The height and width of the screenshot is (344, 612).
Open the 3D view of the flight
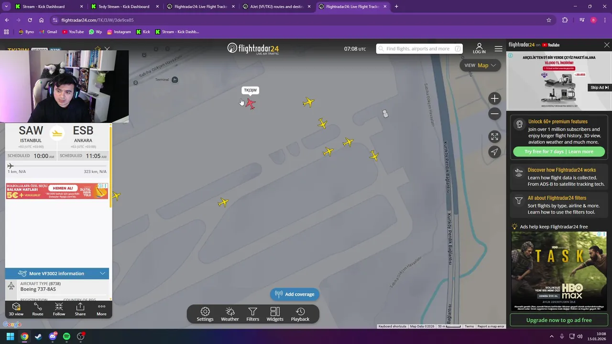click(16, 309)
